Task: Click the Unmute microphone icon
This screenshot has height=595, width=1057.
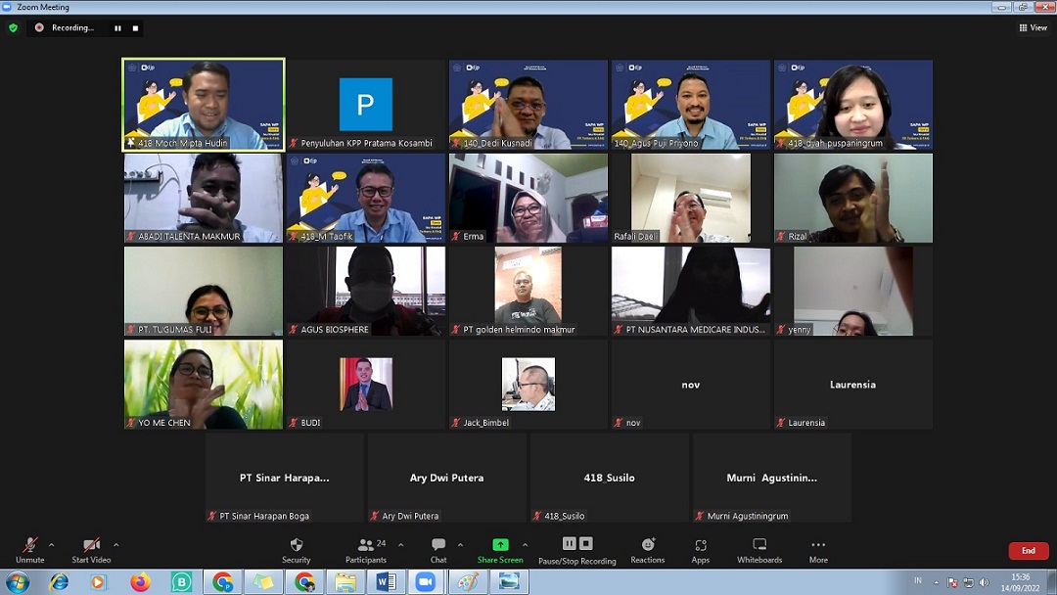Action: (x=29, y=545)
